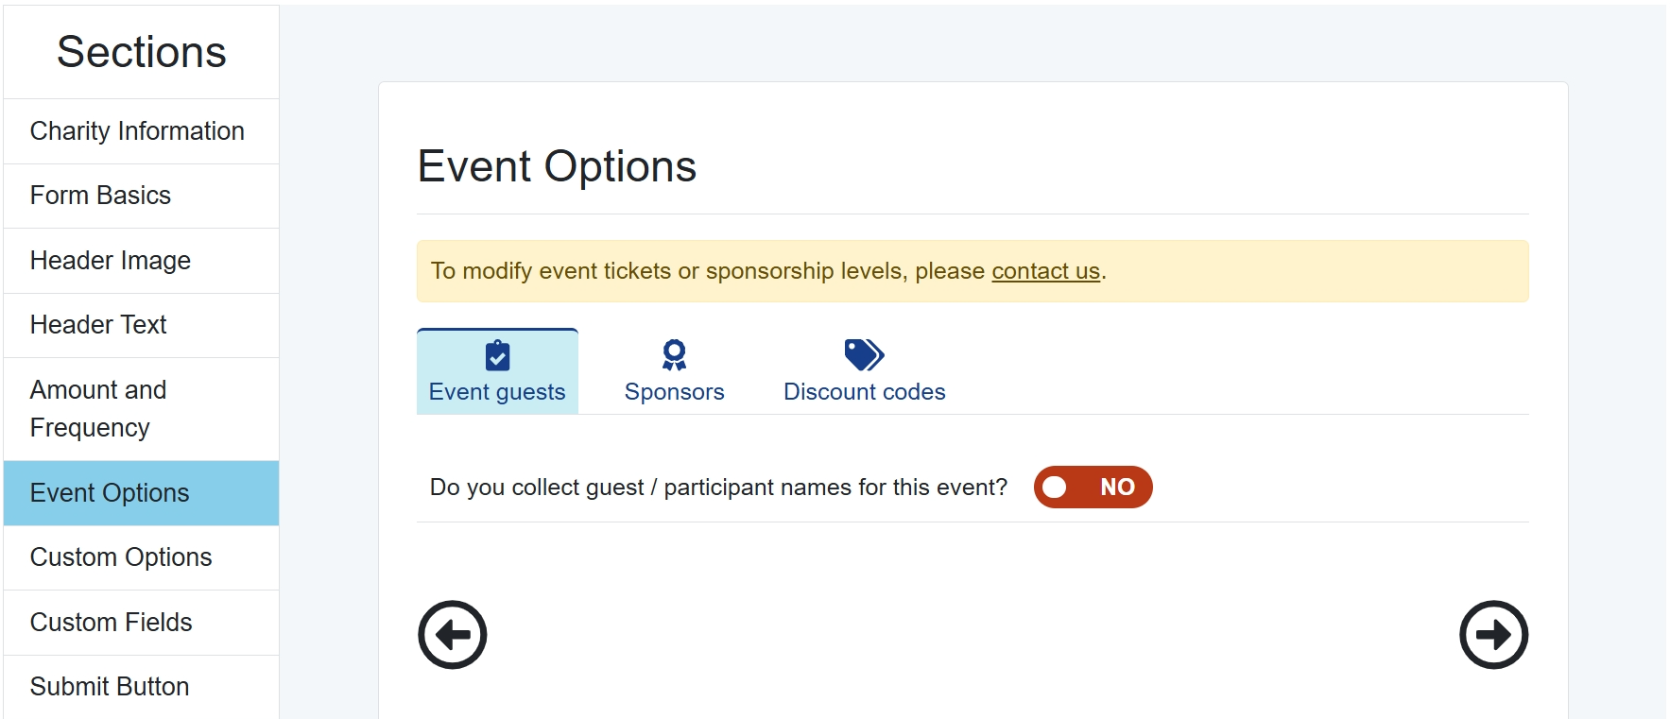Open the Custom Options section
Image resolution: width=1670 pixels, height=719 pixels.
point(121,557)
